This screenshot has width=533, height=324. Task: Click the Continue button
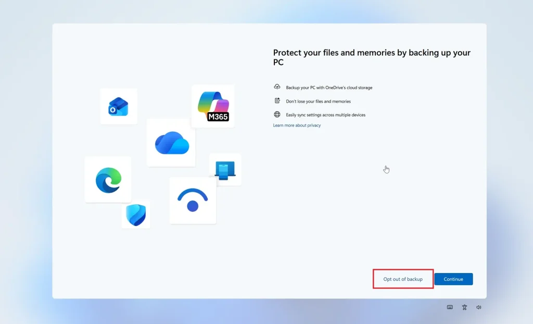tap(453, 279)
